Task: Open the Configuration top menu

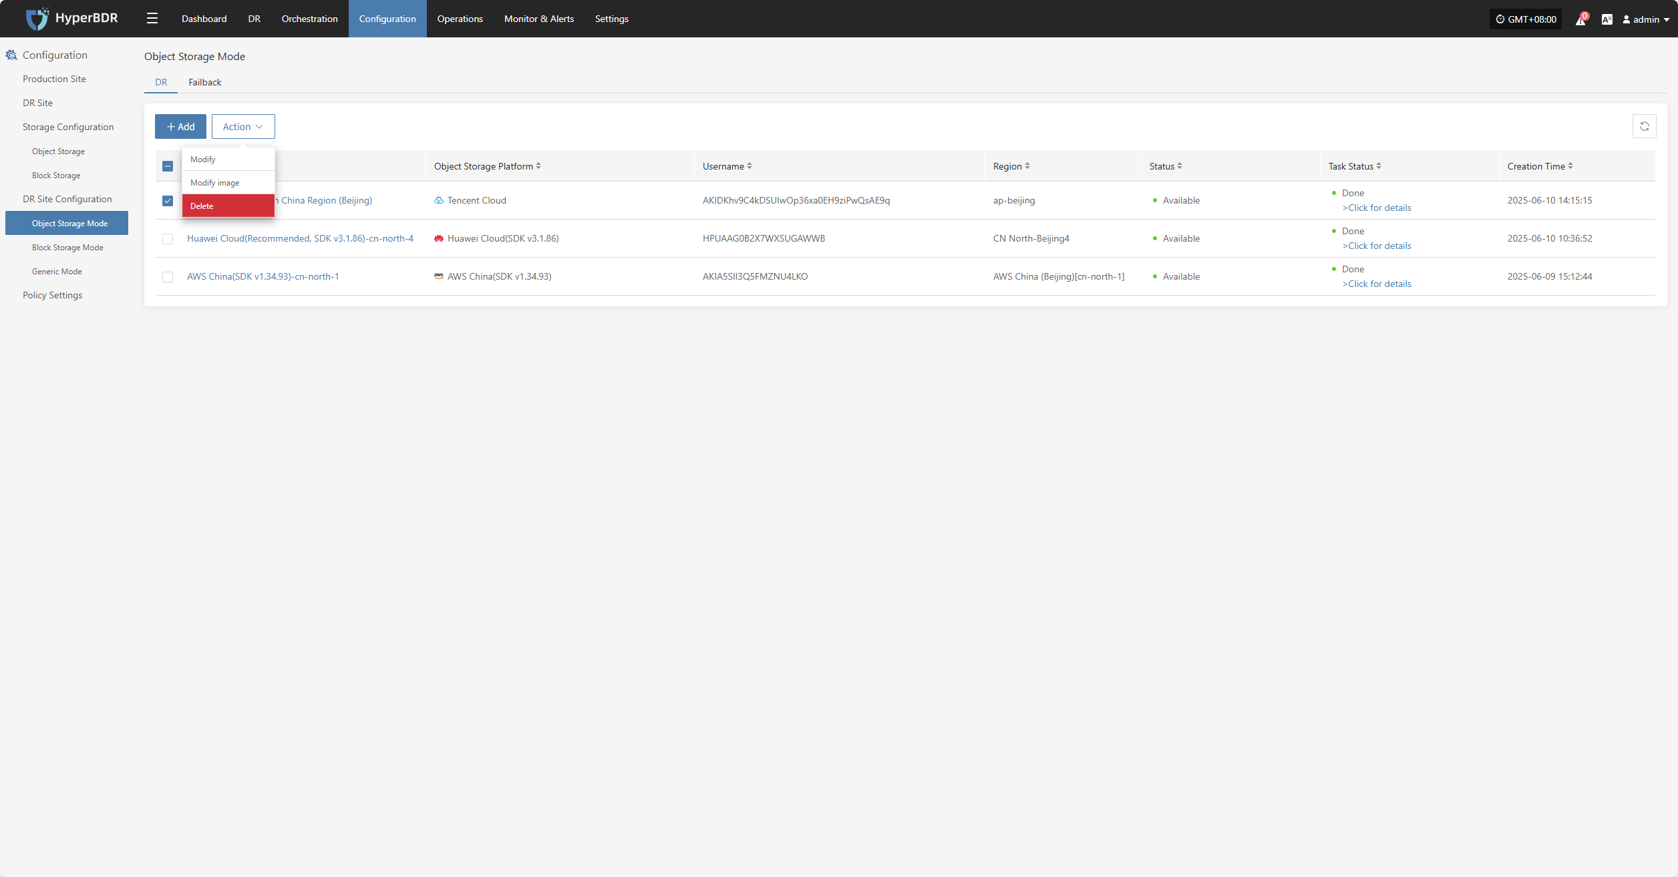Action: [387, 19]
